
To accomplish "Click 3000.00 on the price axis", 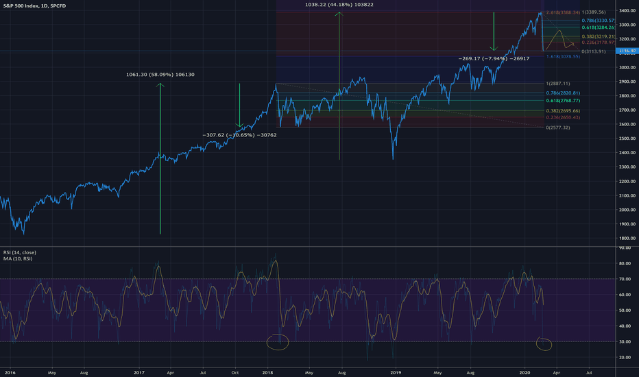I will [627, 68].
